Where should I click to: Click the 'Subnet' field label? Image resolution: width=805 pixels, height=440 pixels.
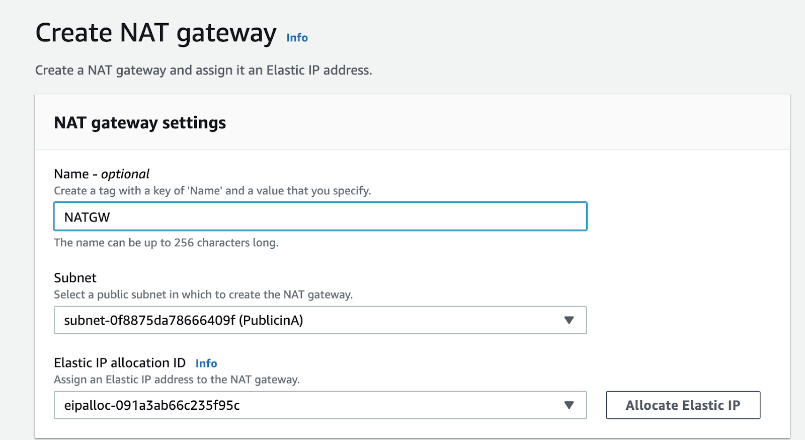tap(75, 278)
